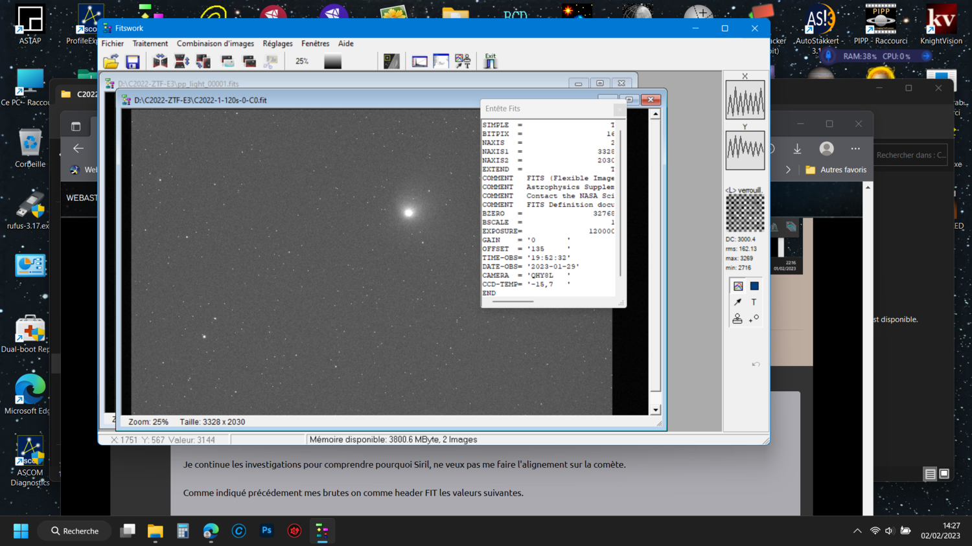Close the Entête Fits header panel
This screenshot has height=546, width=972.
619,109
